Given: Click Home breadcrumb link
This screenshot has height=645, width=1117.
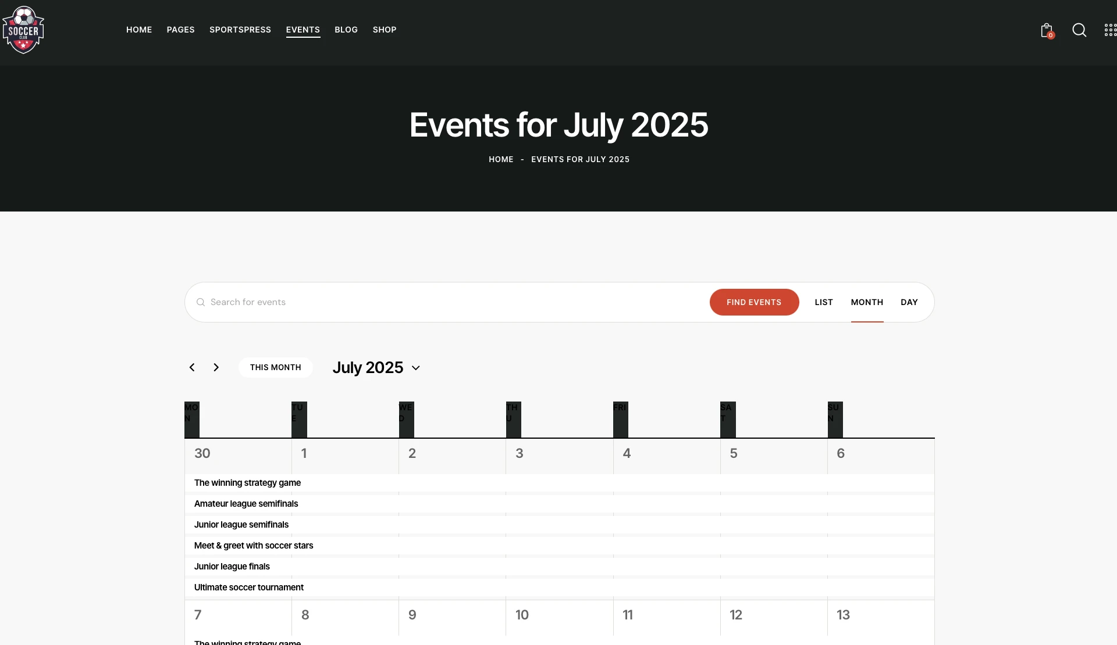Looking at the screenshot, I should (501, 159).
